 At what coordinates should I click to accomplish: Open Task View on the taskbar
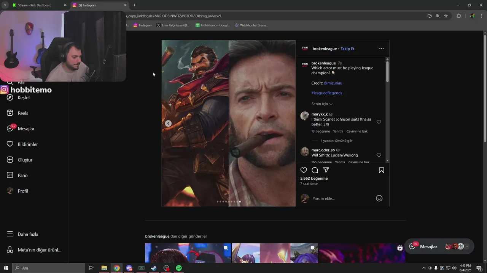click(91, 268)
